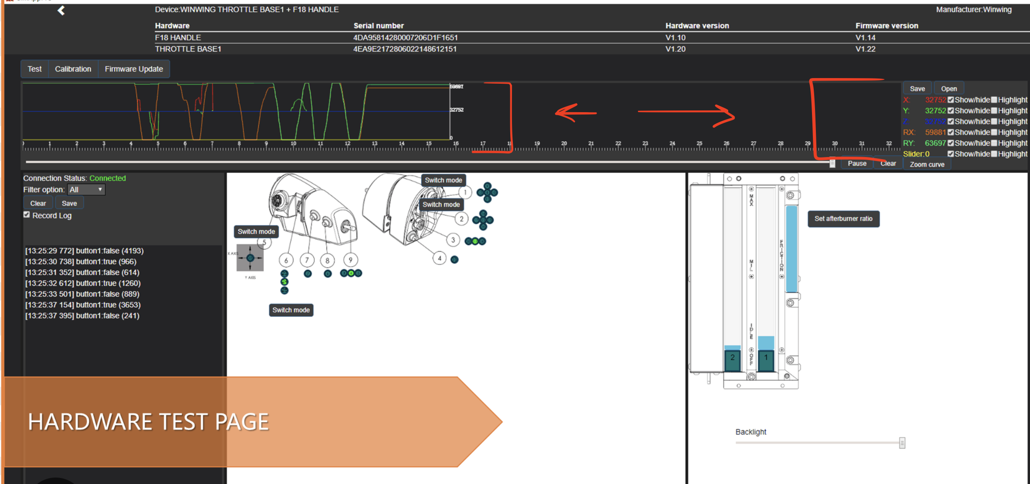Viewport: 1030px width, 484px height.
Task: Click Switch mode button below circle 6 indicators
Action: click(x=291, y=310)
